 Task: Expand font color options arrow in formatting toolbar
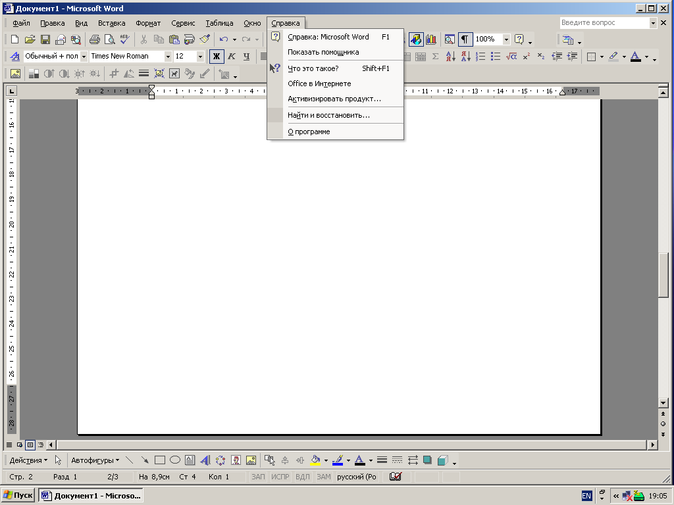[646, 57]
